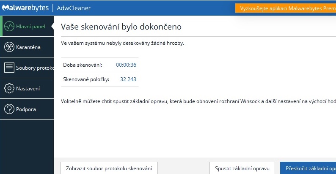The height and width of the screenshot is (174, 336).
Task: Click the scanned items count 32 243
Action: (x=128, y=79)
